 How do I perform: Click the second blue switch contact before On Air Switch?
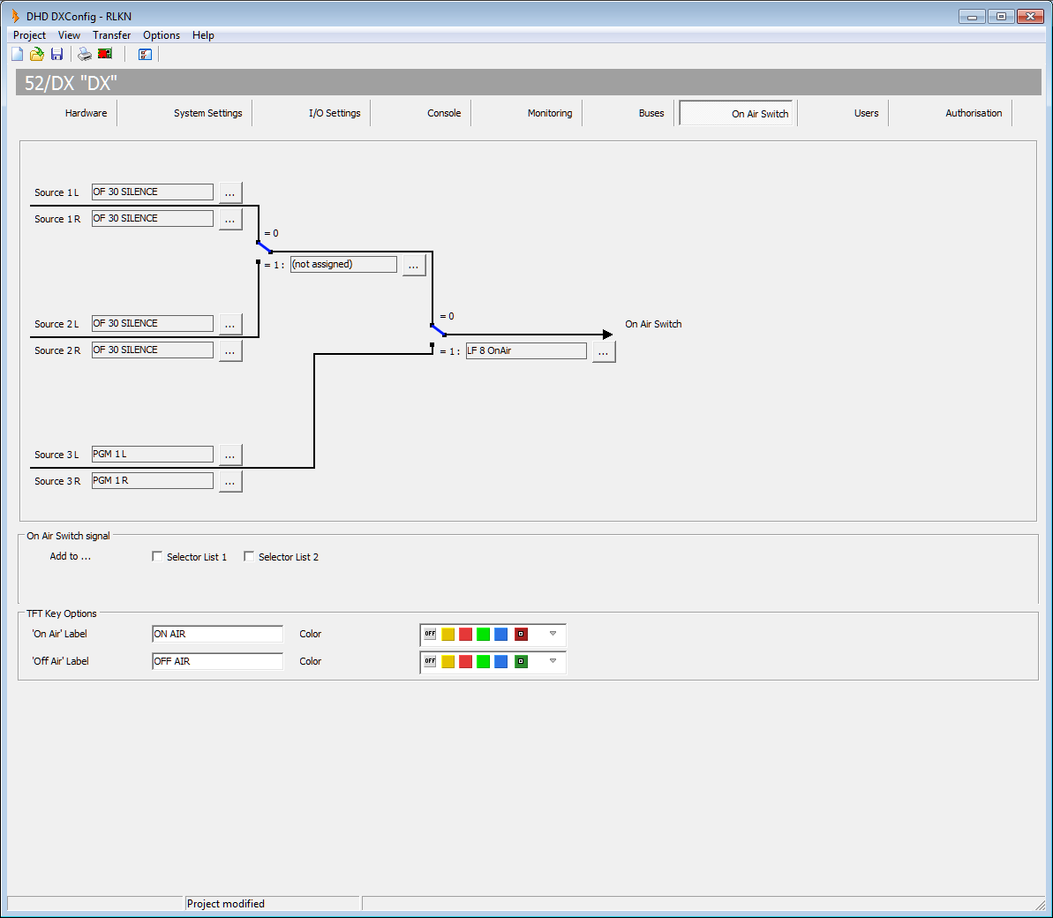click(x=438, y=330)
